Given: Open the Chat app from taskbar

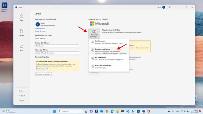Looking at the screenshot, I should click(91, 111).
